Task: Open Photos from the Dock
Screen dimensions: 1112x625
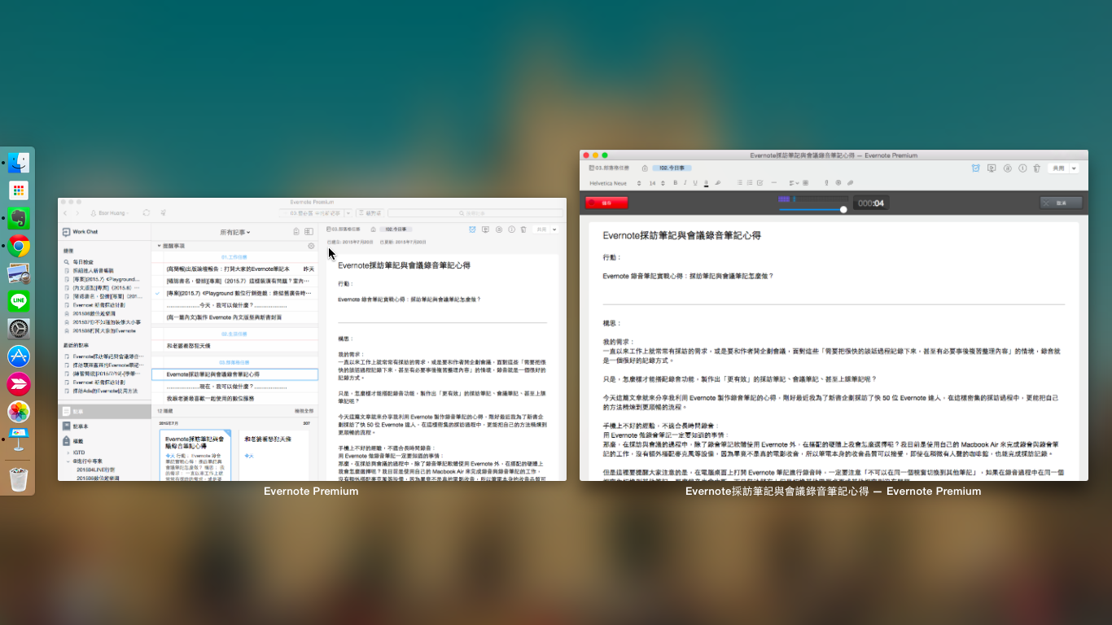Action: pos(18,412)
